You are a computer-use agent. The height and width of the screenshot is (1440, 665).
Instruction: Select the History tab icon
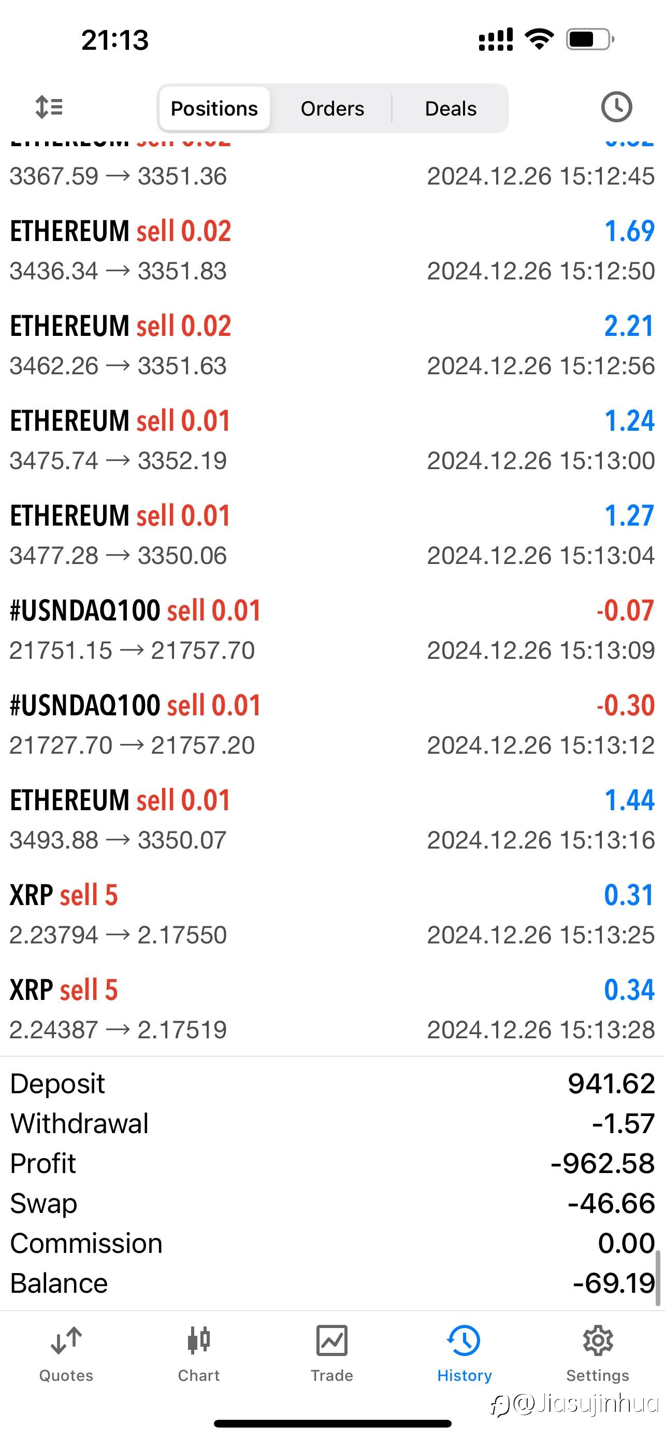click(x=464, y=1340)
